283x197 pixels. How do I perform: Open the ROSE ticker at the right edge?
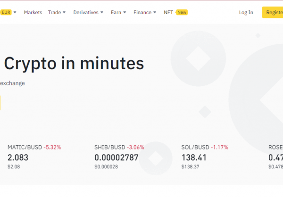(x=275, y=147)
